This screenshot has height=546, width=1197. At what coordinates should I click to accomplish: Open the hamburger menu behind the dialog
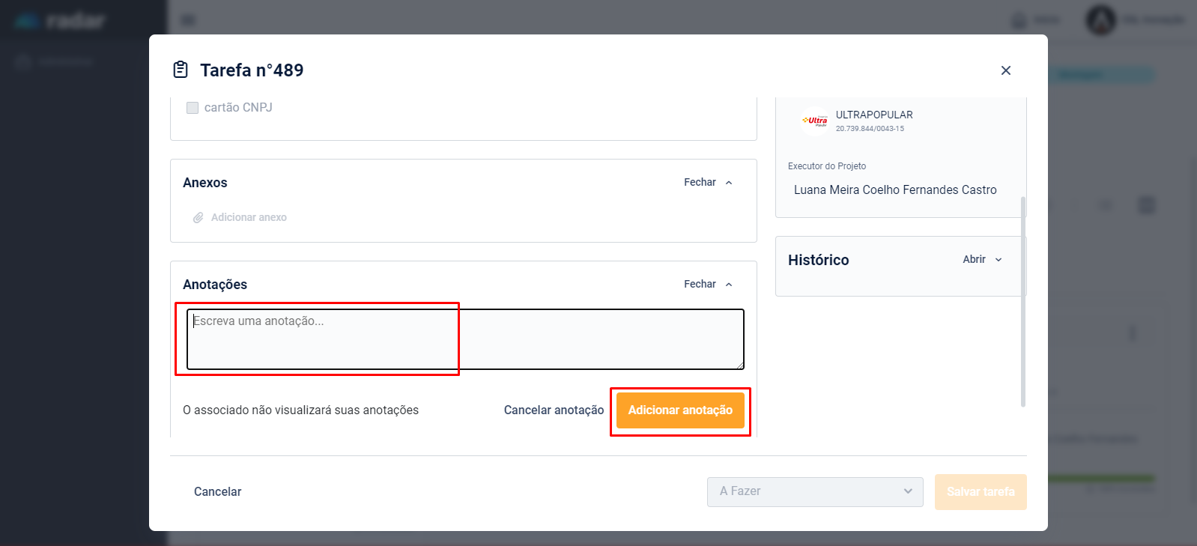click(188, 20)
